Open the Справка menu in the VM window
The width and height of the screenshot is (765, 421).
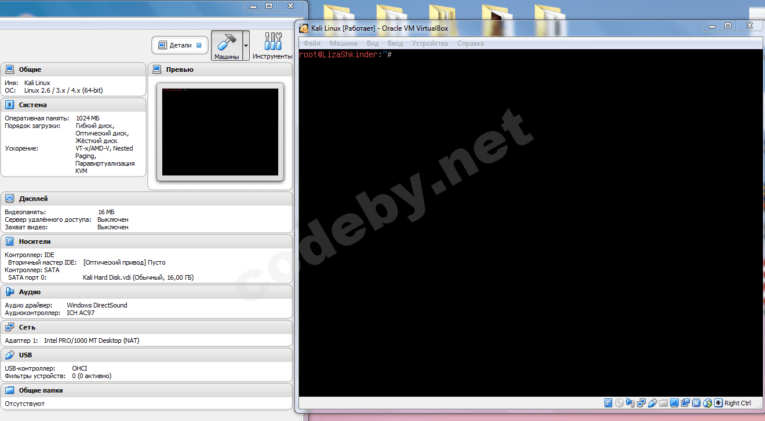[x=471, y=43]
